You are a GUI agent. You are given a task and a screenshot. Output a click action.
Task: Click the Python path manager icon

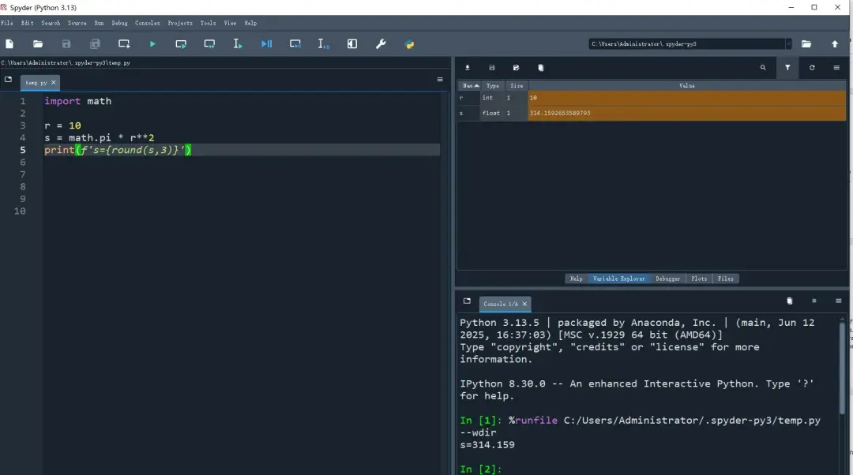(409, 44)
